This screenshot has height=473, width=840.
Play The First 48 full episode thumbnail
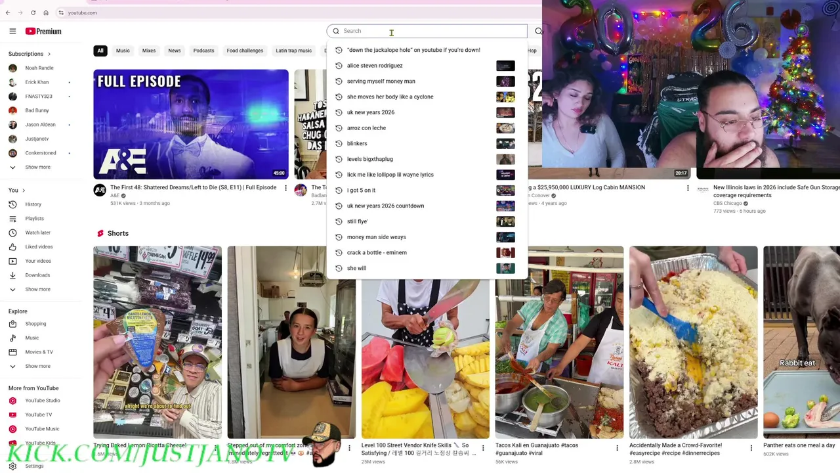(x=190, y=124)
